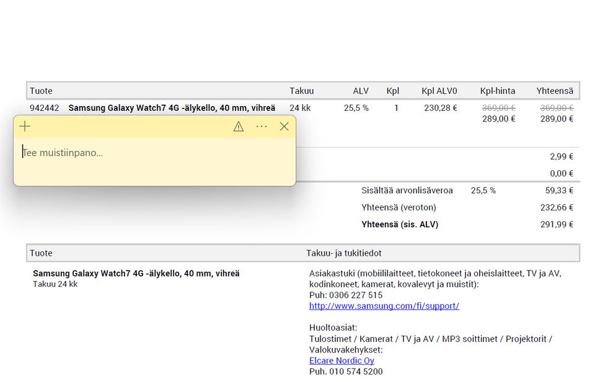The width and height of the screenshot is (595, 382).
Task: Click the 'ALV' column header
Action: click(x=361, y=91)
